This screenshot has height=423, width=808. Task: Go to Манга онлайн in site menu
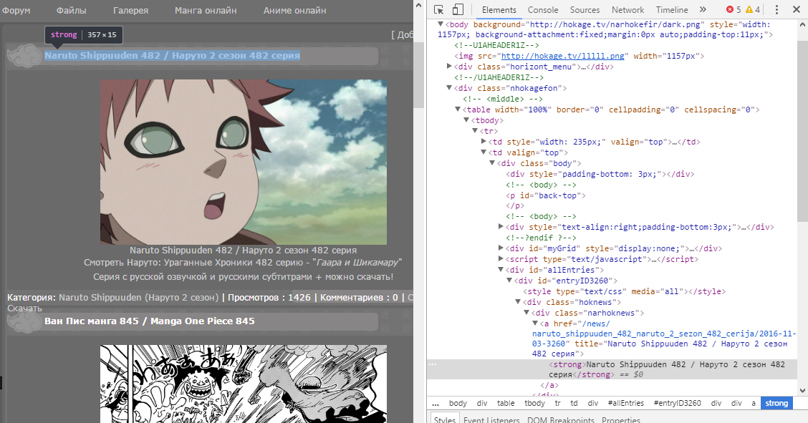coord(206,10)
